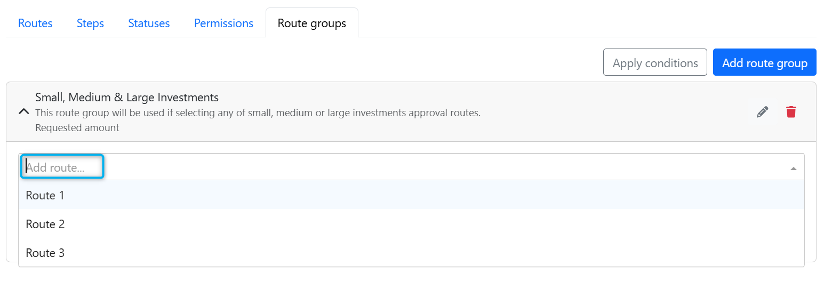Click the Small, Medium & Large Investments title
This screenshot has width=824, height=282.
click(127, 98)
